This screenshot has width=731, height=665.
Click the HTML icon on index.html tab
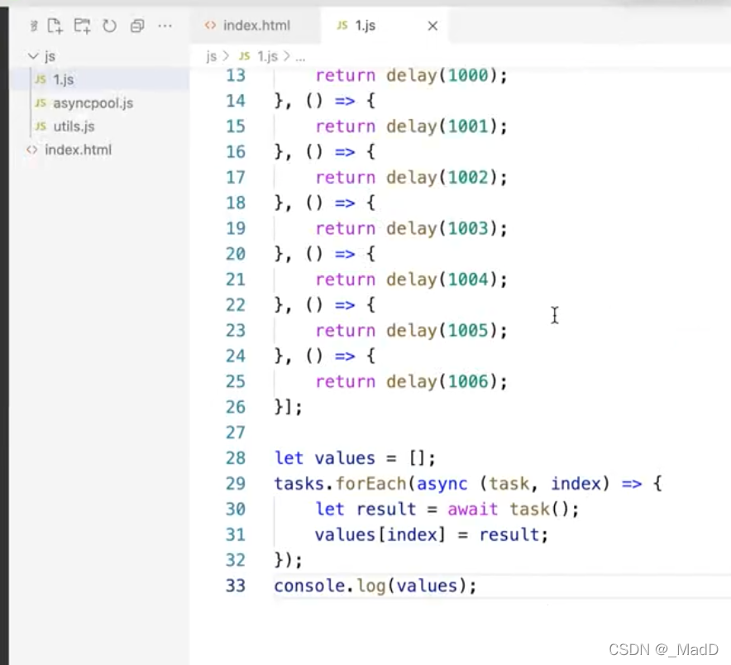pos(210,25)
